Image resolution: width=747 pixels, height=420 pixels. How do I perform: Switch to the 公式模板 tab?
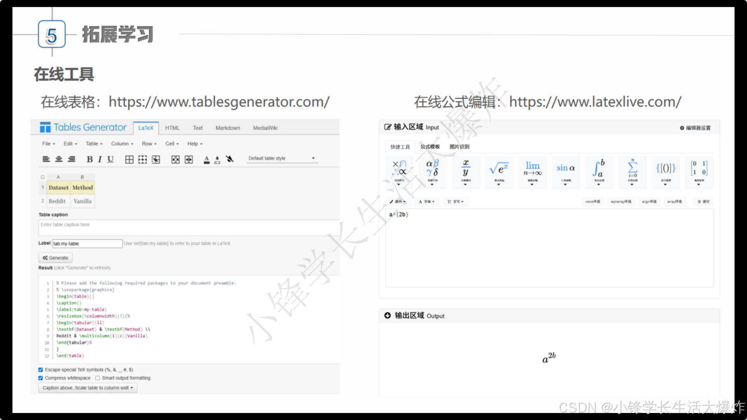coord(430,147)
